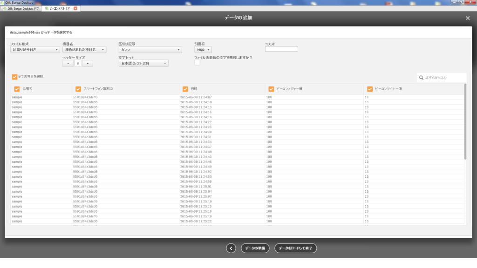Screen dimensions: 477x268
Task: Click the データの準備 button
Action: click(x=255, y=248)
